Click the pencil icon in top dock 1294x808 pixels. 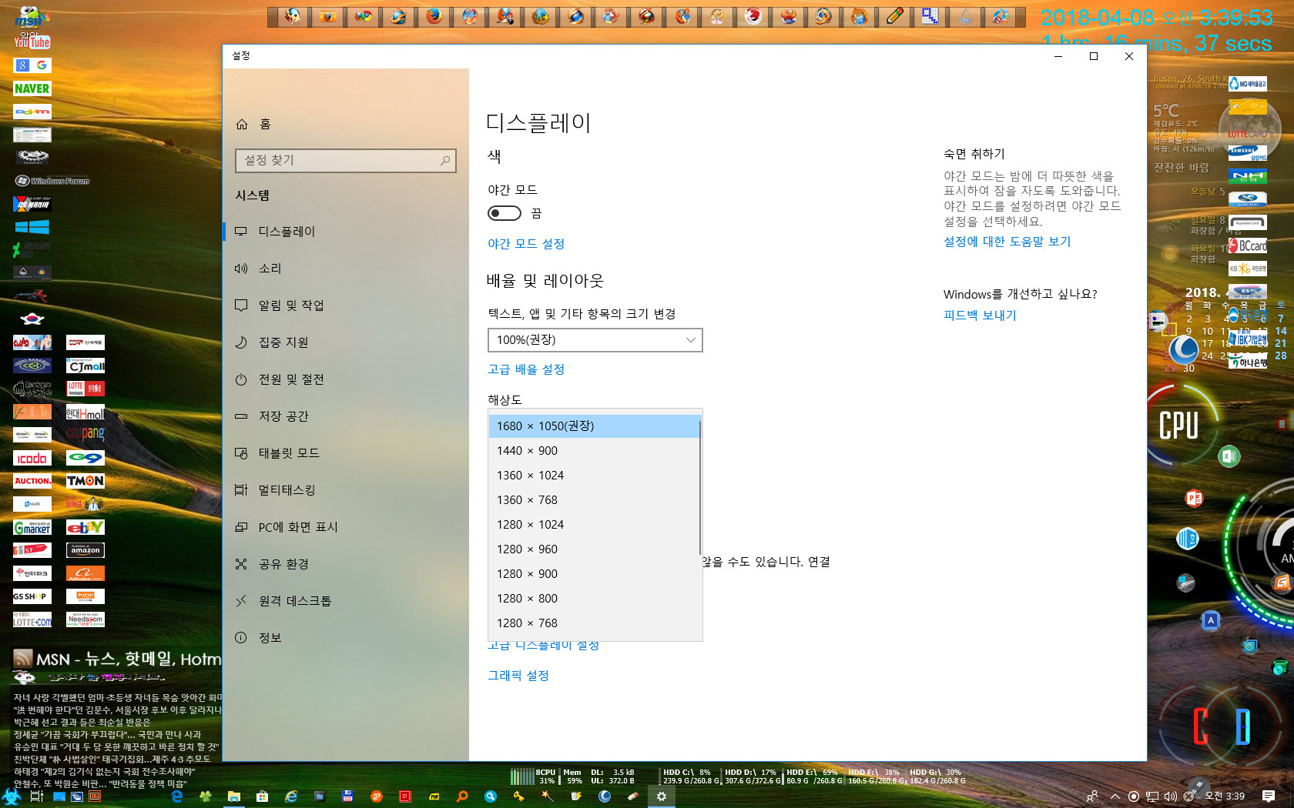coord(895,16)
